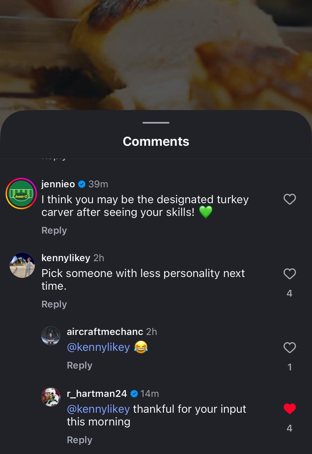This screenshot has width=312, height=454.
Task: Reply to kennylikey's comment
Action: (x=54, y=304)
